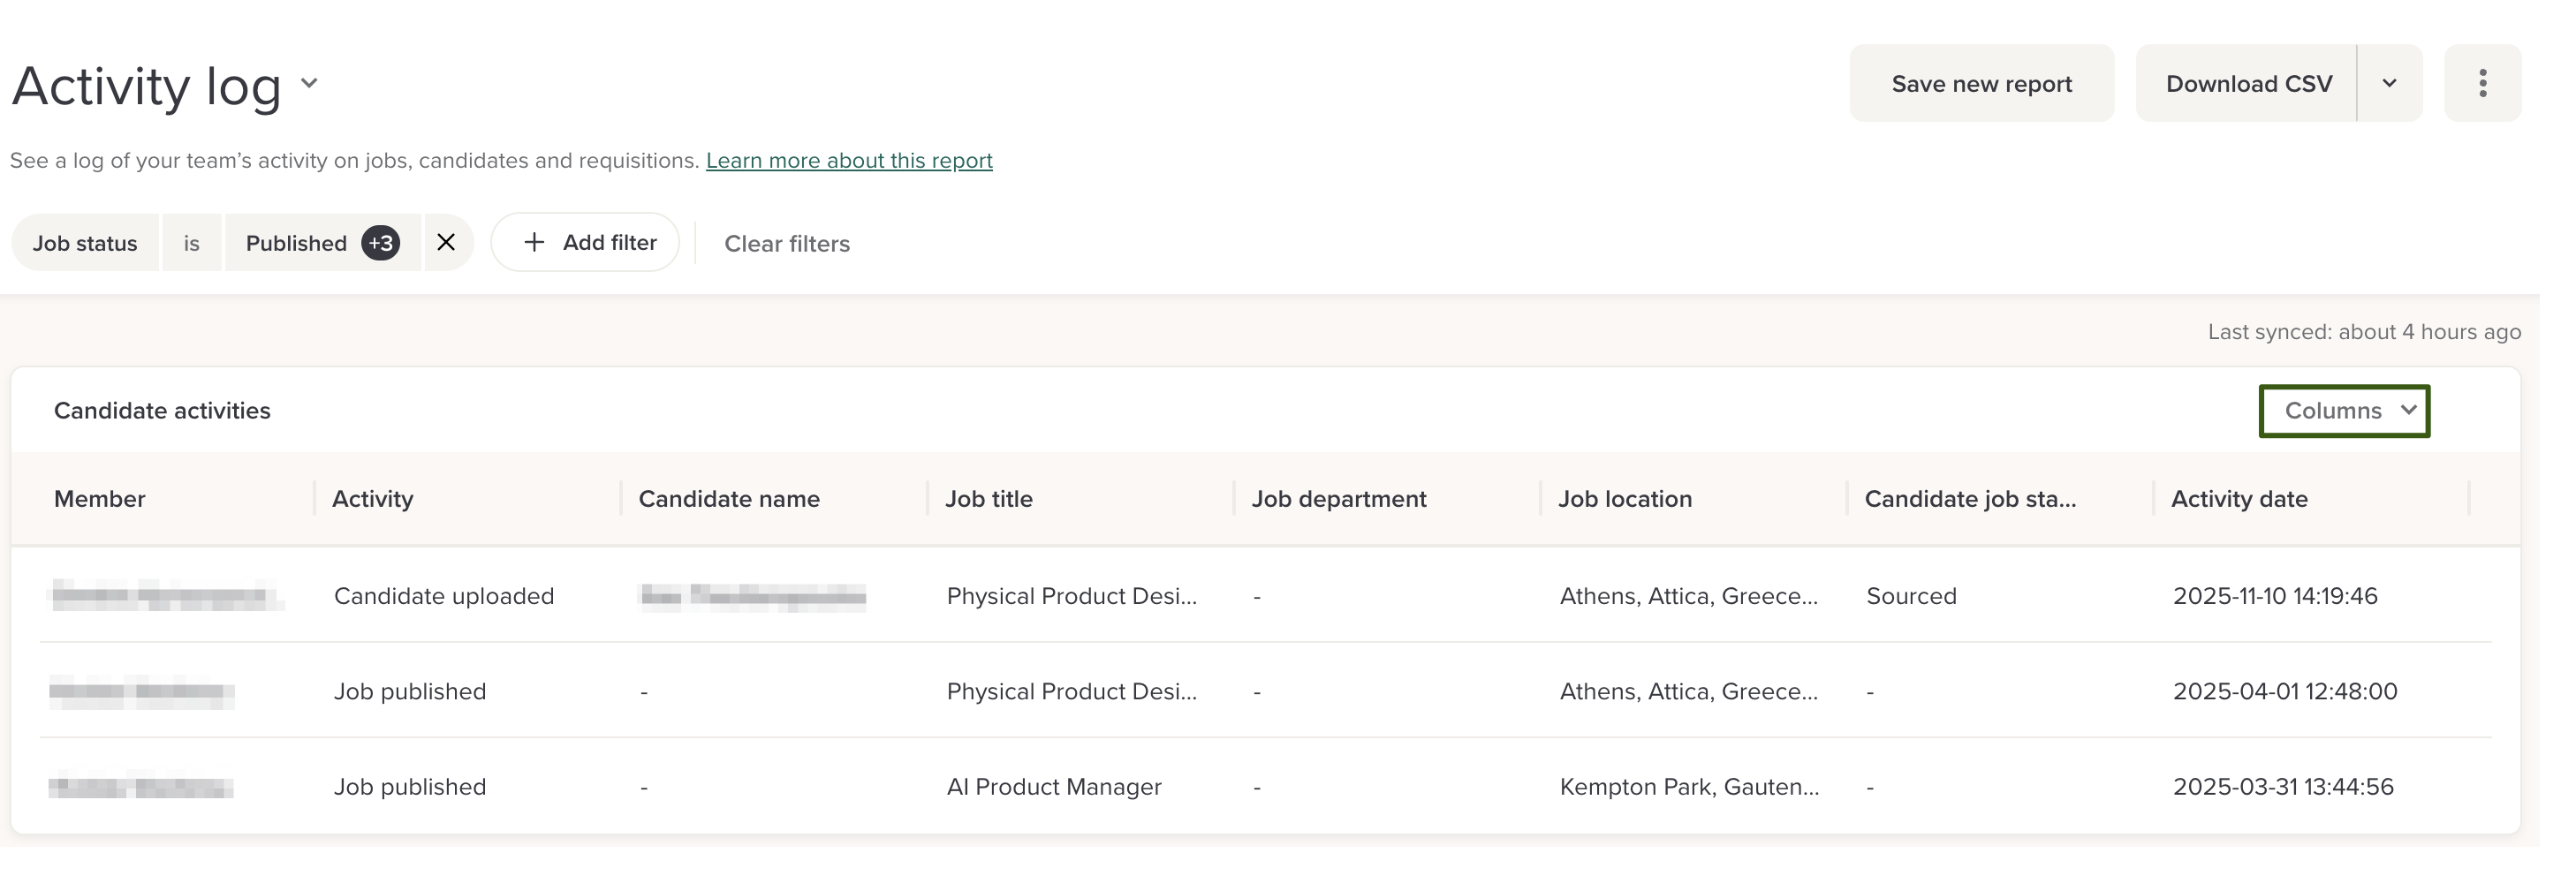Screen dimensions: 2576x883
Task: Click the Job status filter field
Action: 85,243
